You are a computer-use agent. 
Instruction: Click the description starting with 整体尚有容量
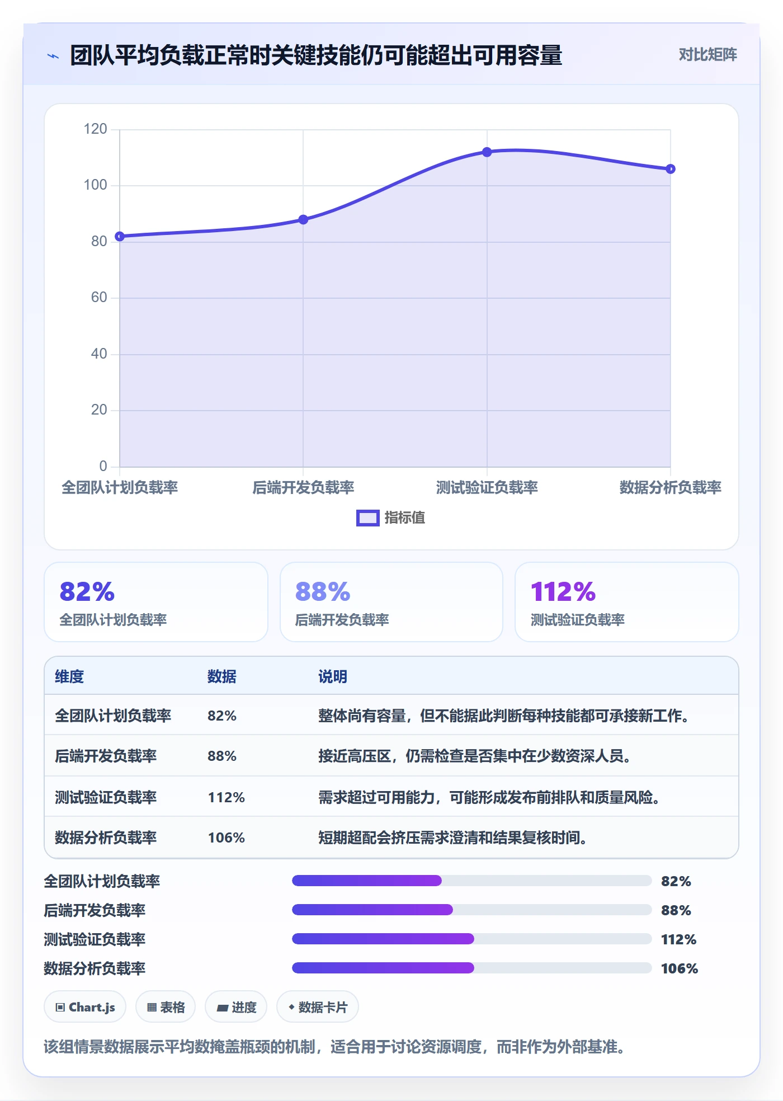503,716
